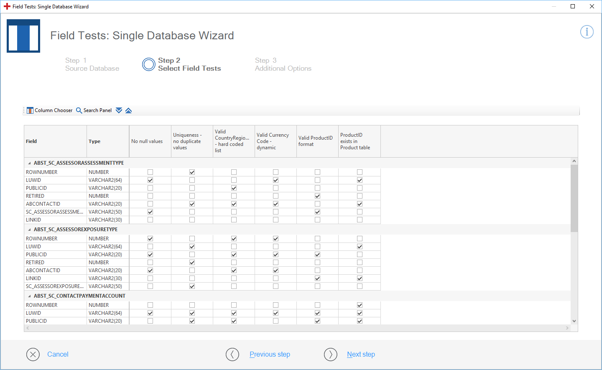Viewport: 602px width, 370px height.
Task: Go to Step 3 Additional Options
Action: pos(283,64)
